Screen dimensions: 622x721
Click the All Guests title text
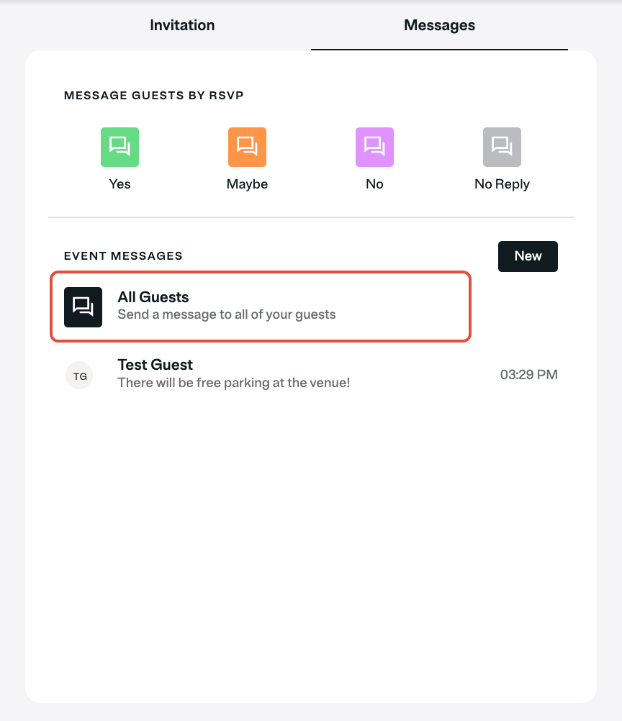[153, 297]
